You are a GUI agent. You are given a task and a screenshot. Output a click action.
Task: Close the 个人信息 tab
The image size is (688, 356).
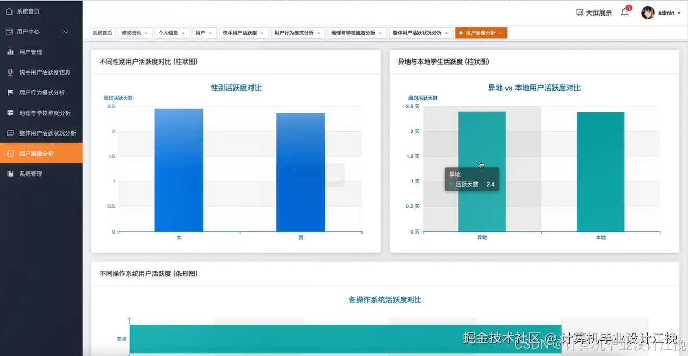[183, 33]
